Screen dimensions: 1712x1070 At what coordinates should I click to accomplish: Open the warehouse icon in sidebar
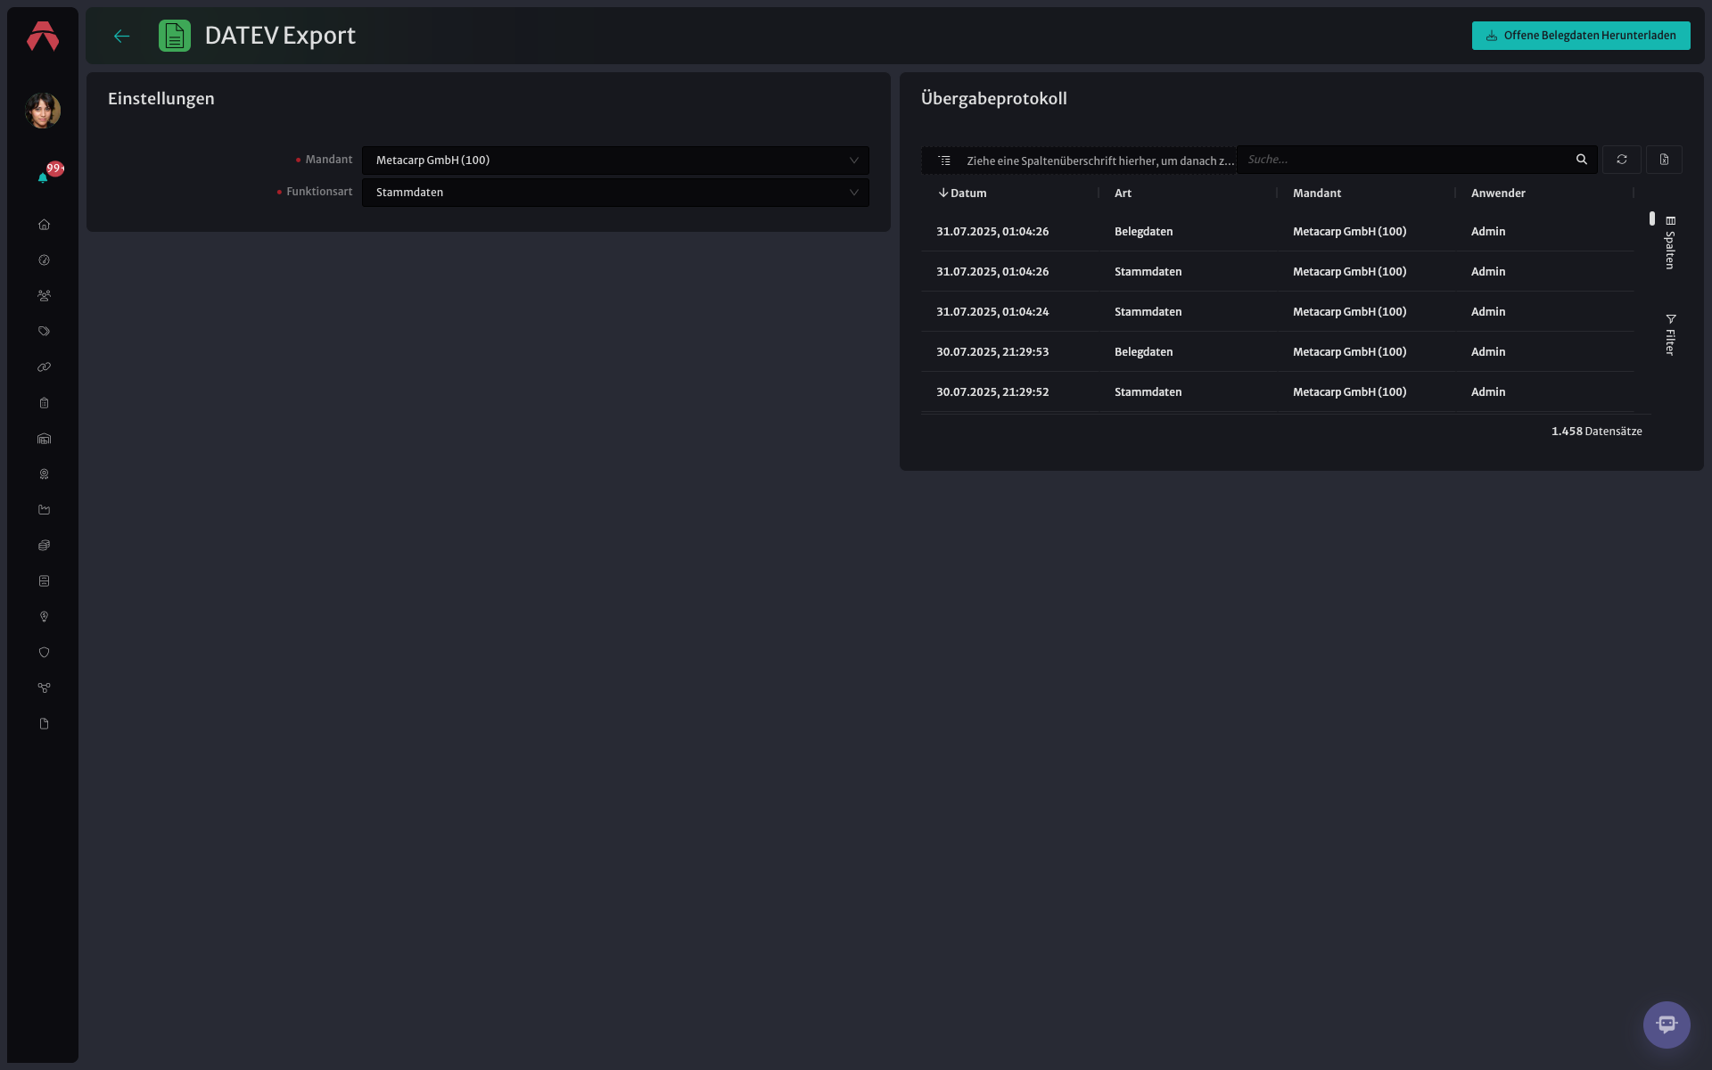44,439
